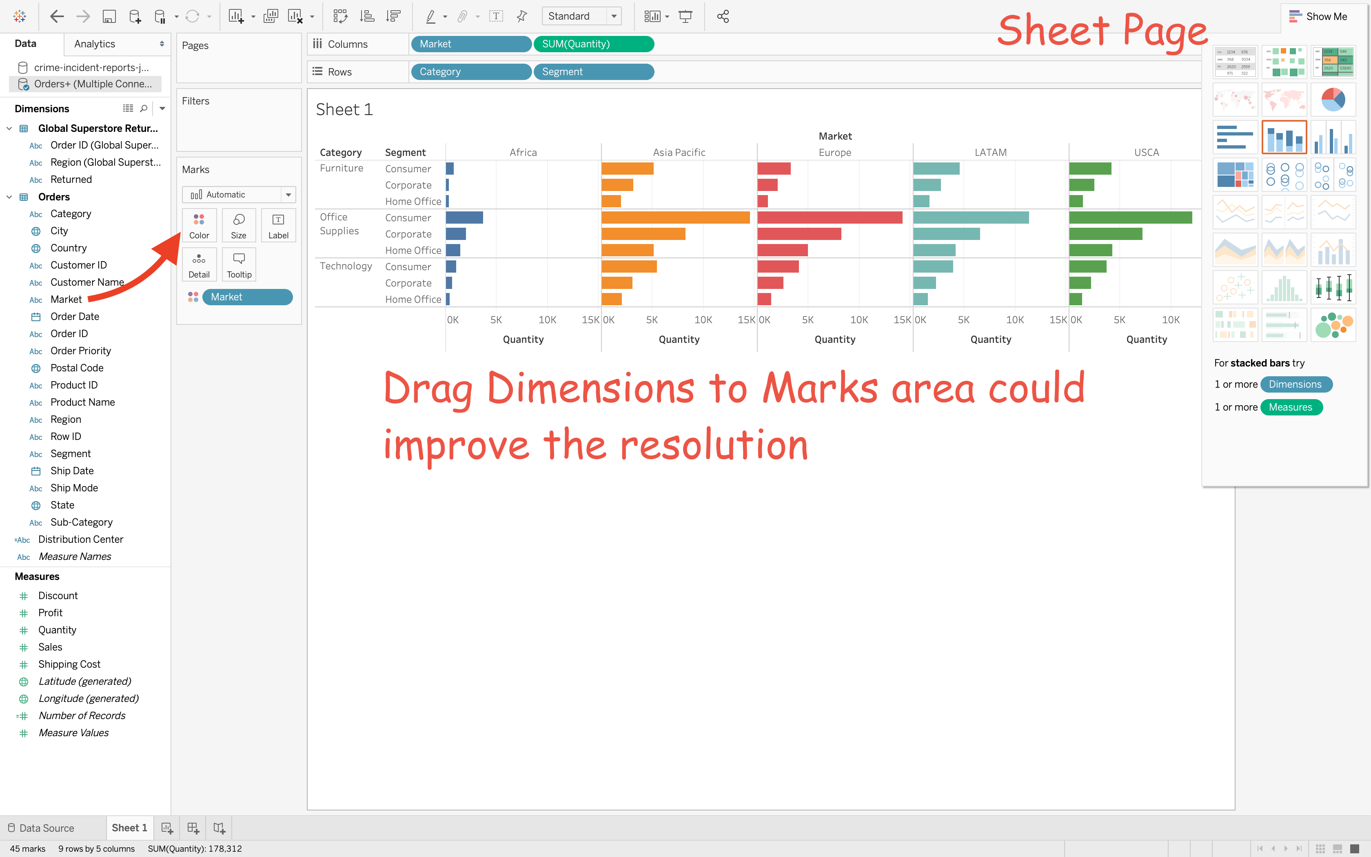Open the Data Source tab

click(x=41, y=828)
